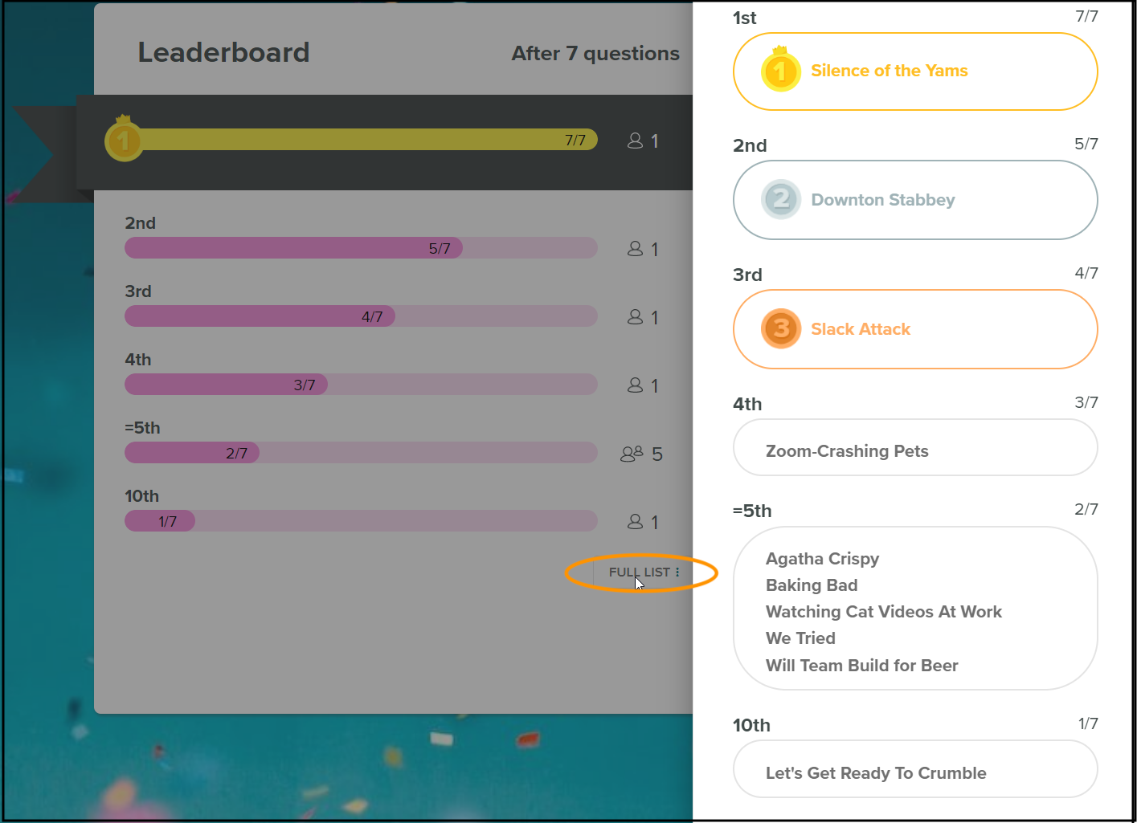
Task: Click the Watching Cat Videos At Work entry
Action: click(884, 612)
